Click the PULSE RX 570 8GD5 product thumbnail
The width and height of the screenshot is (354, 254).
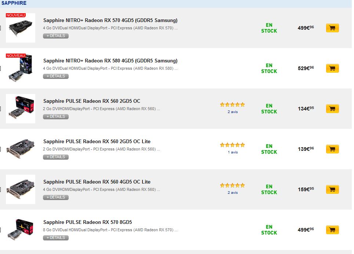click(21, 230)
